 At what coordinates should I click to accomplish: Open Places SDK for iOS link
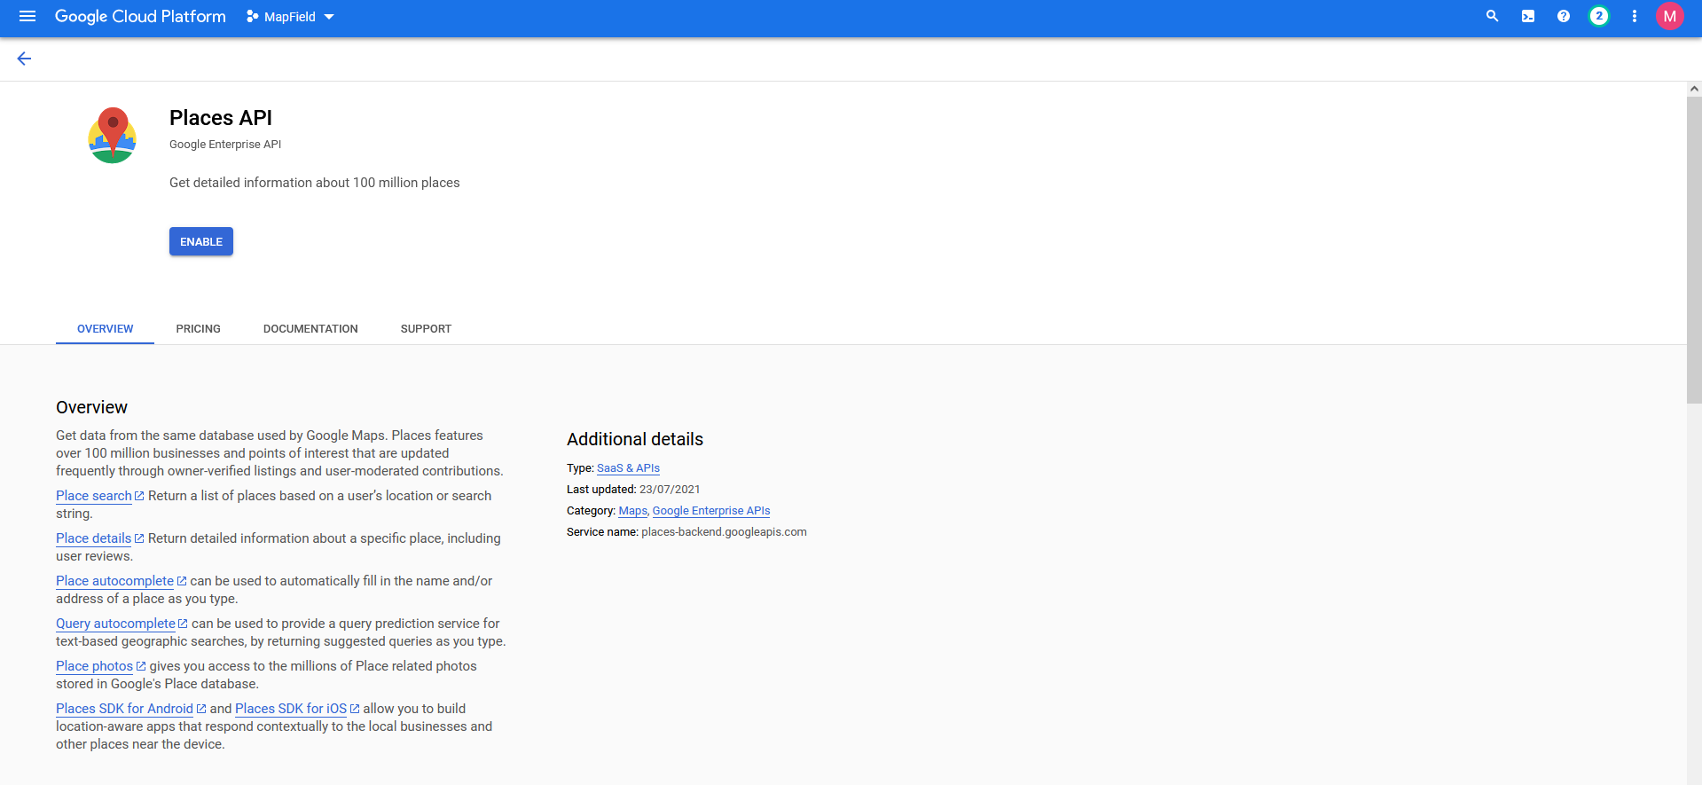291,709
